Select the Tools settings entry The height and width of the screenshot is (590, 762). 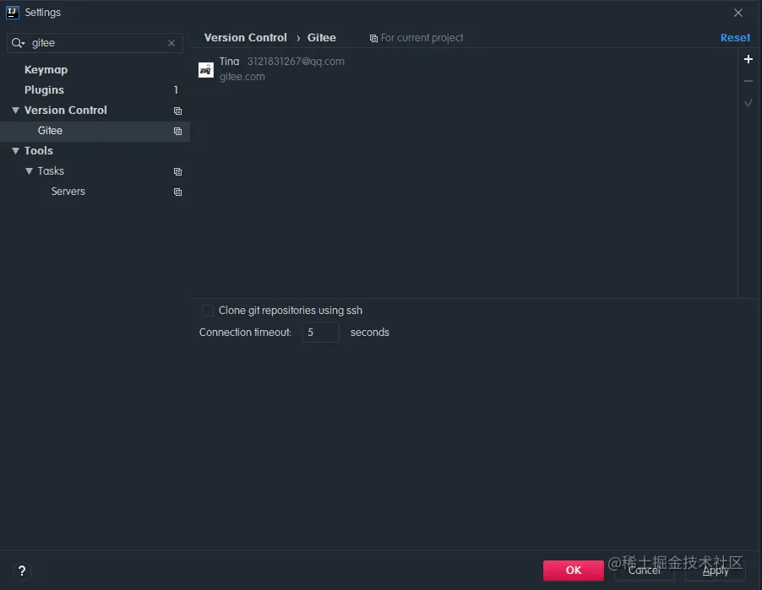[38, 150]
